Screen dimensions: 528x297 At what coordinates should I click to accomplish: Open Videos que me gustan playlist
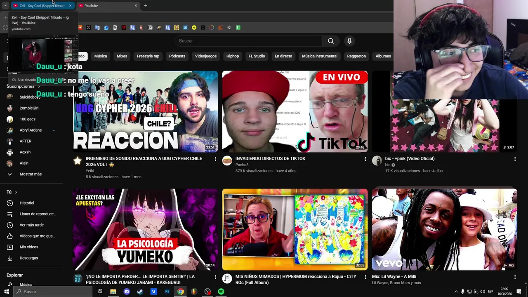tap(31, 236)
